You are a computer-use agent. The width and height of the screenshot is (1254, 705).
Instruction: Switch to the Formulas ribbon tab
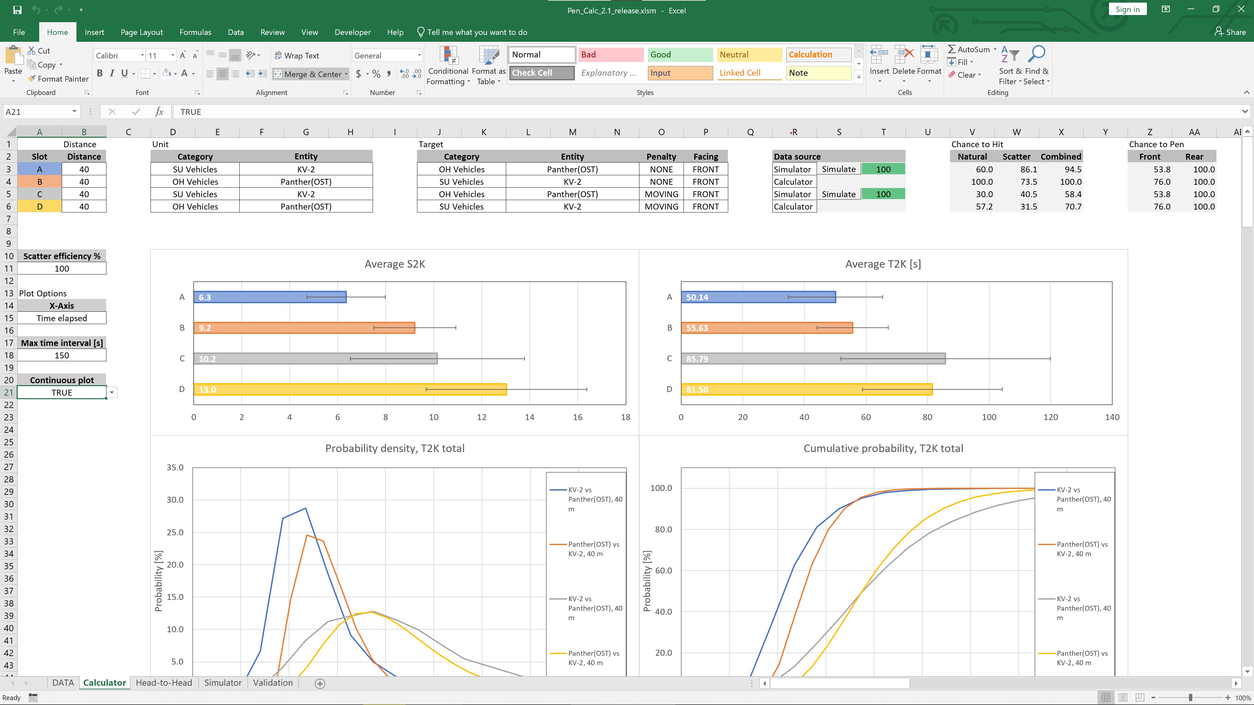pyautogui.click(x=195, y=32)
